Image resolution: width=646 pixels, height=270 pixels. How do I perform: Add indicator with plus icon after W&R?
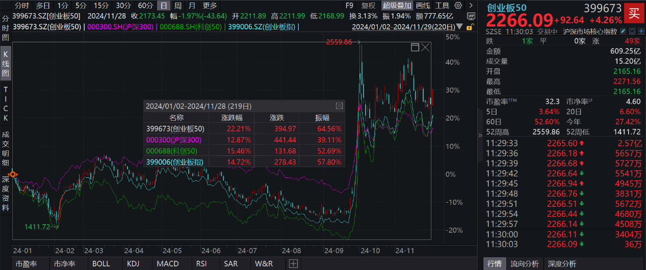[293, 264]
